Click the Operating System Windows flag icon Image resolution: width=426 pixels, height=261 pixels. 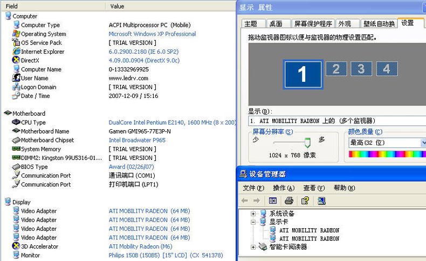pyautogui.click(x=16, y=33)
